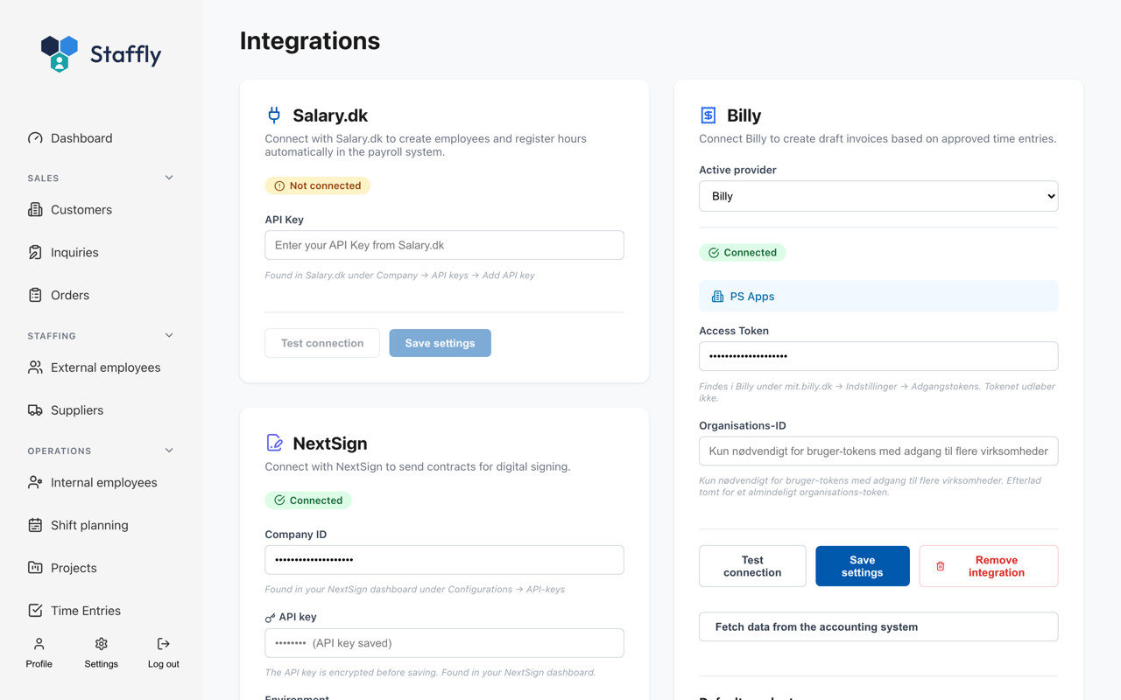This screenshot has height=700, width=1121.
Task: Test the Billy connection
Action: tap(752, 566)
